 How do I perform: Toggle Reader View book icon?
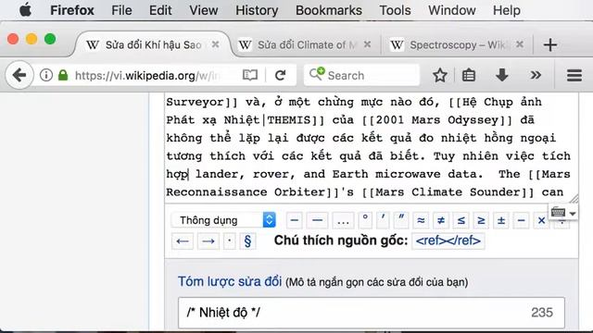pos(250,75)
